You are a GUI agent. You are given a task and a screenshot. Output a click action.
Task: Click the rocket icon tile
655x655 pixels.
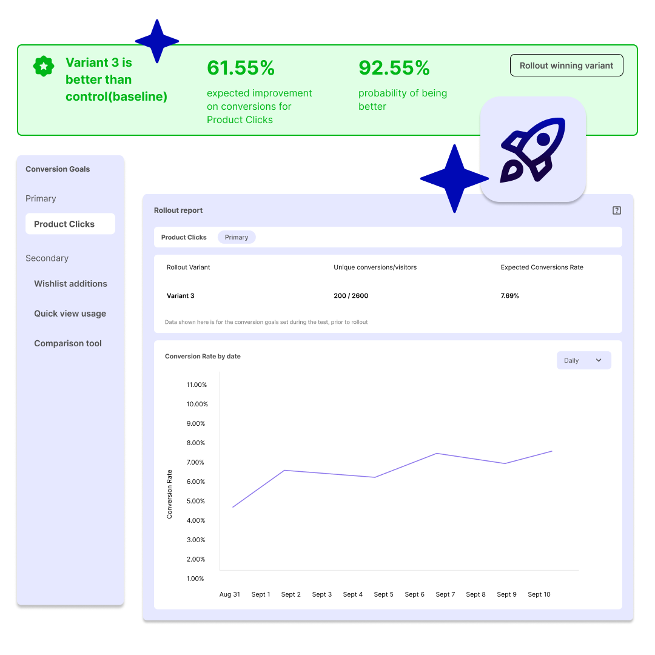pos(533,149)
